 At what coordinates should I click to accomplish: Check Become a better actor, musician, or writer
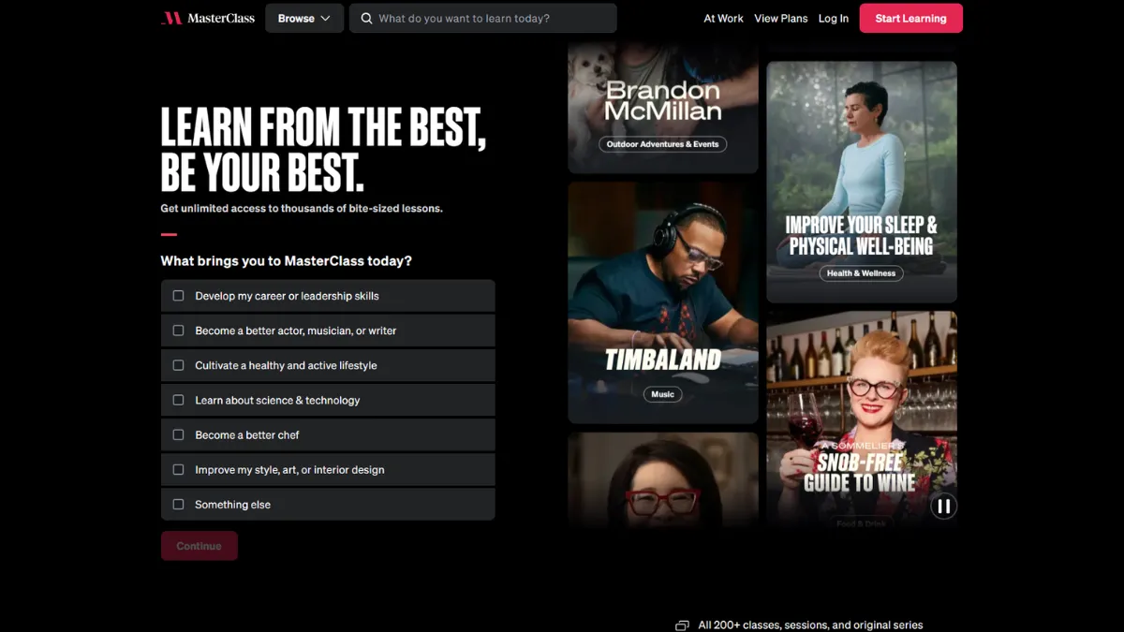click(x=178, y=331)
